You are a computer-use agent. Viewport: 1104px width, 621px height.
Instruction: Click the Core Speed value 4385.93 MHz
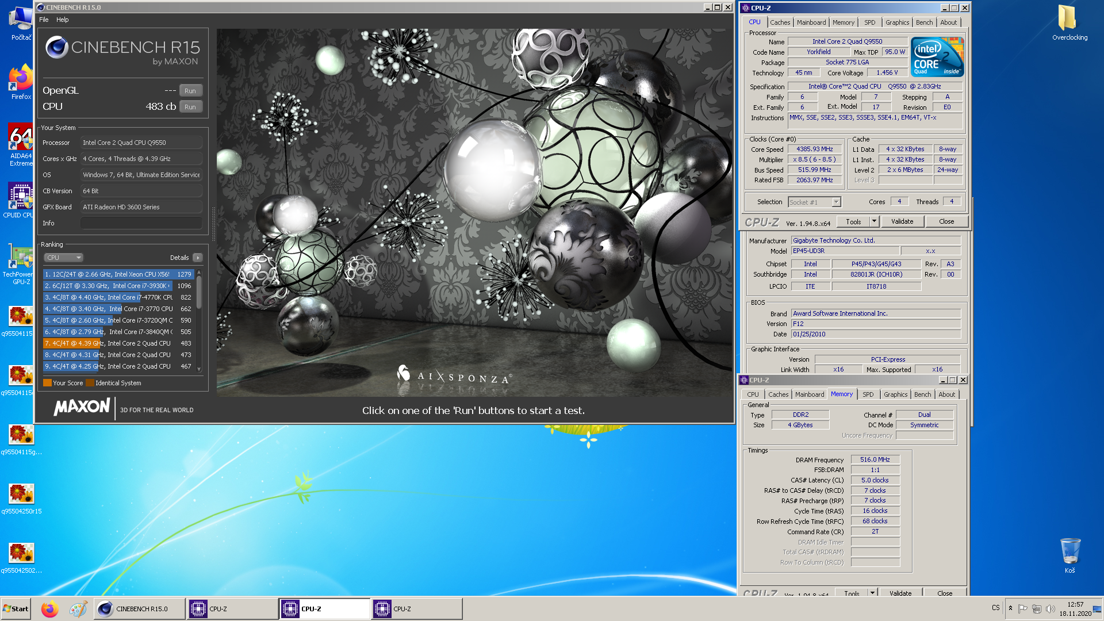pyautogui.click(x=814, y=149)
